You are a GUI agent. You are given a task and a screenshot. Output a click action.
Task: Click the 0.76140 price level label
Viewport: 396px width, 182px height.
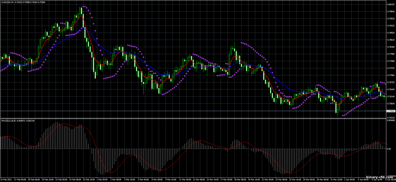click(x=391, y=97)
